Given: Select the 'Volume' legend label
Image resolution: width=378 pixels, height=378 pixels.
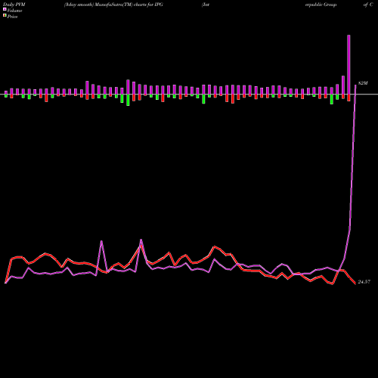Looking at the screenshot, I should 14,11.
